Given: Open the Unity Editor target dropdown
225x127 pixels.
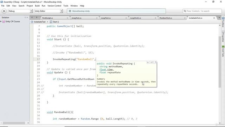Looking at the screenshot, I should click(x=49, y=11).
